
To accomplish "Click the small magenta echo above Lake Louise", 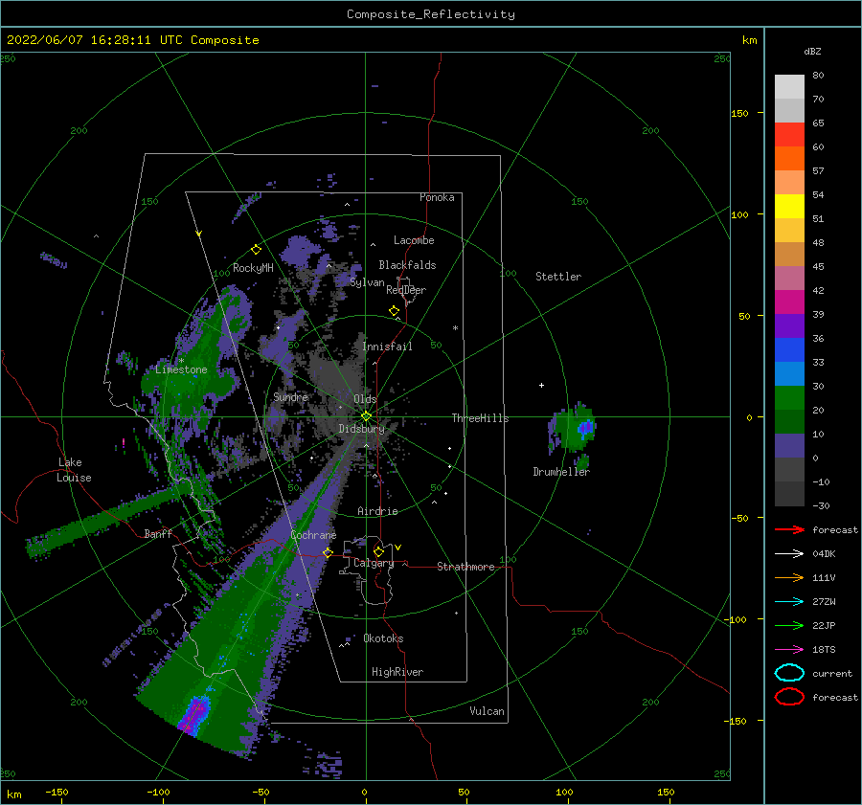I will [x=124, y=442].
